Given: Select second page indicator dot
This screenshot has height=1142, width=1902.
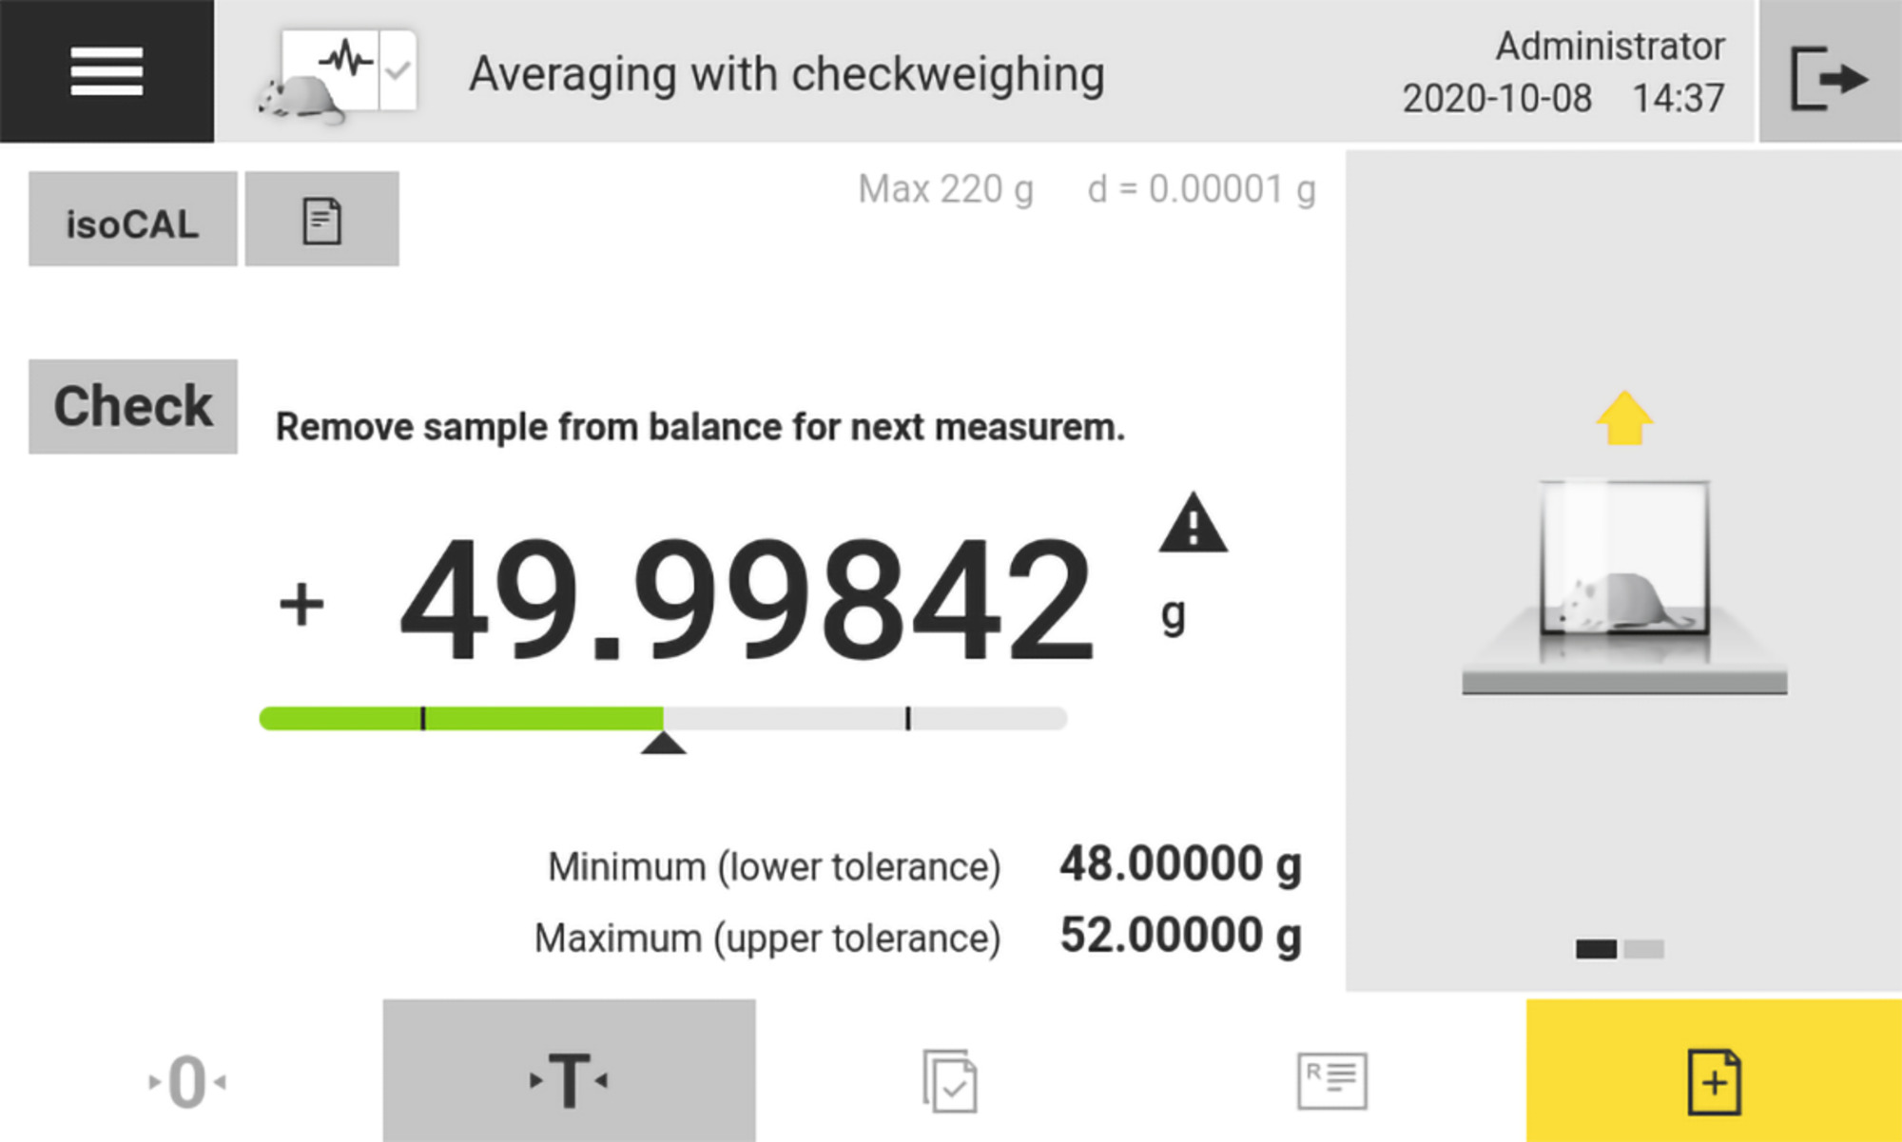Looking at the screenshot, I should 1643,949.
